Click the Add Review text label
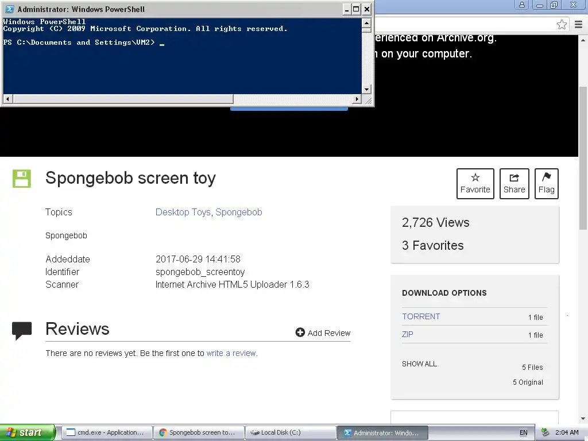This screenshot has width=588, height=441. tap(329, 333)
